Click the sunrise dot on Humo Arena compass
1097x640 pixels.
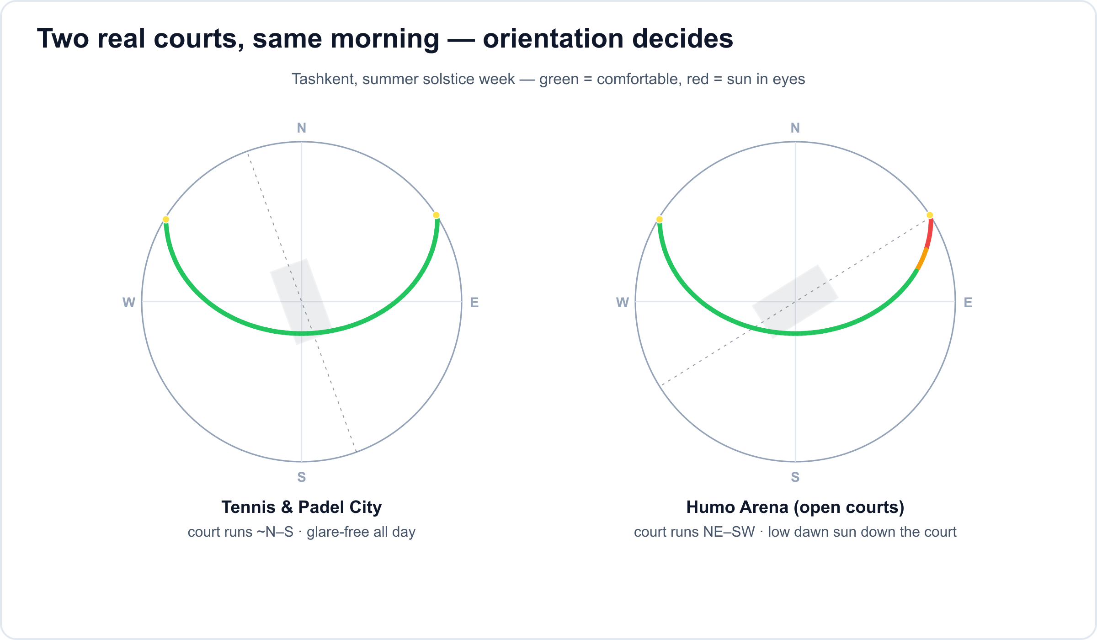[930, 215]
